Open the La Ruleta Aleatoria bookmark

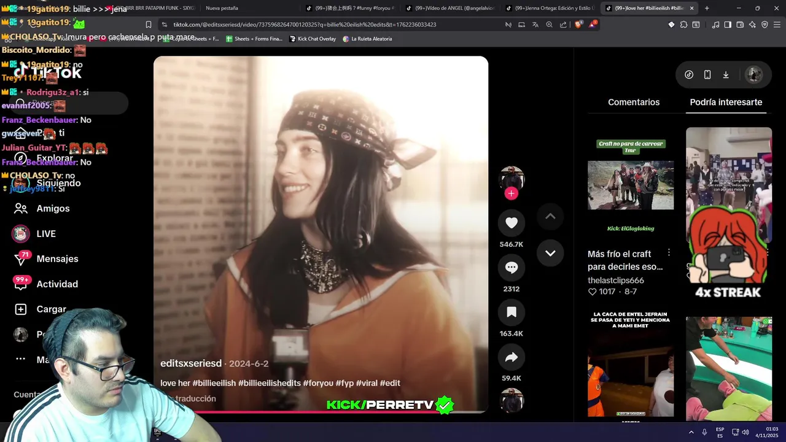[x=367, y=39]
